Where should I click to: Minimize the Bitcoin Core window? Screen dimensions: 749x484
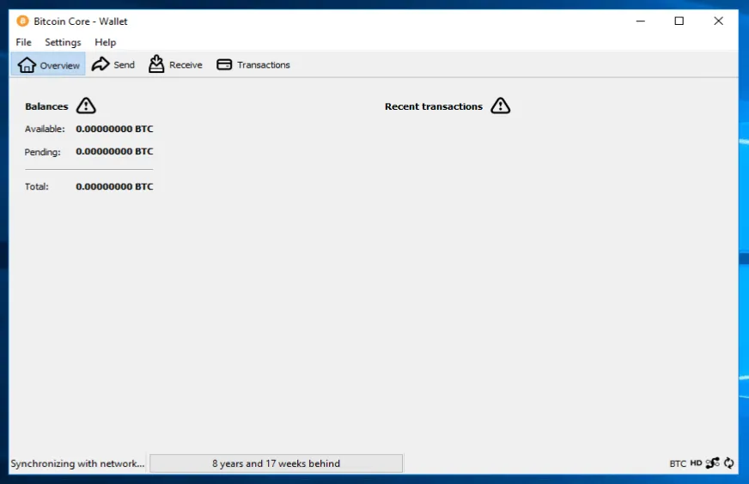point(641,21)
